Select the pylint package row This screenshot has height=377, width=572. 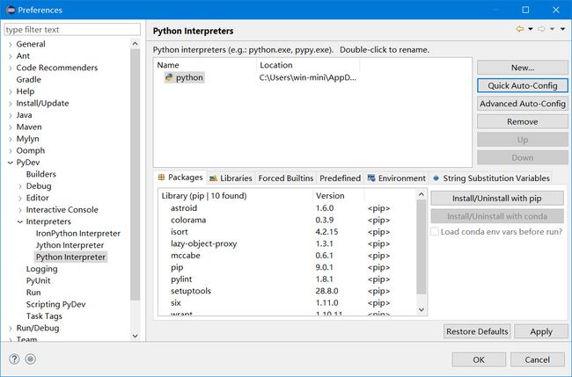[x=287, y=279]
